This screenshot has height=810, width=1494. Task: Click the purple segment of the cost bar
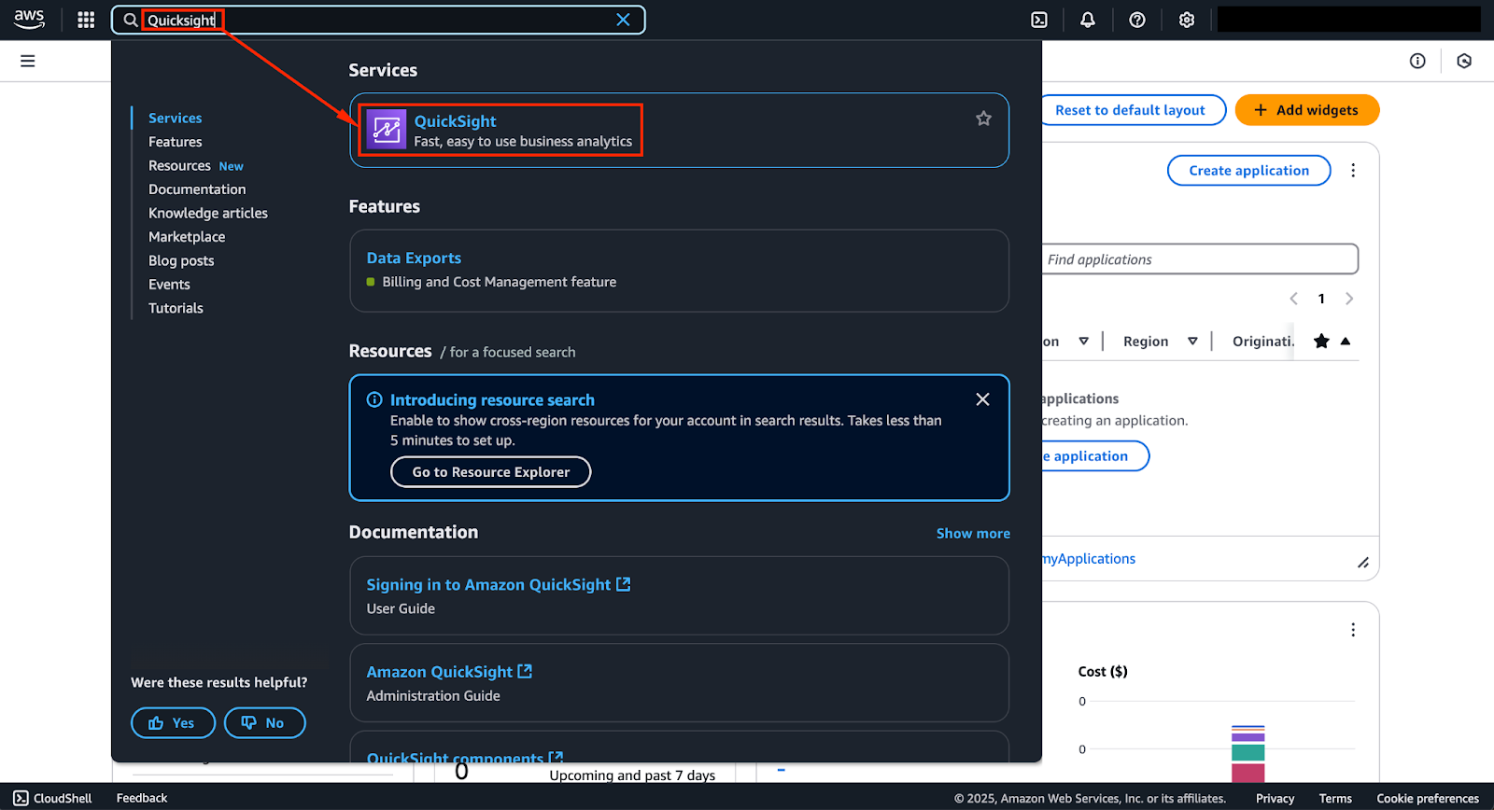[1247, 735]
